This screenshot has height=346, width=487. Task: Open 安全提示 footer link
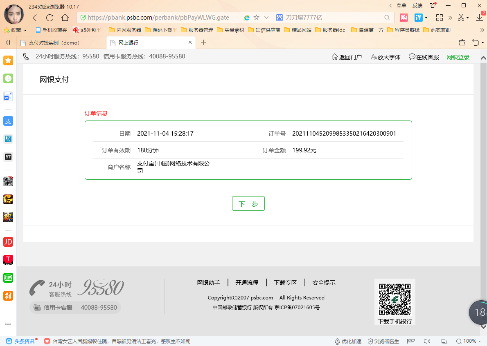tap(324, 283)
